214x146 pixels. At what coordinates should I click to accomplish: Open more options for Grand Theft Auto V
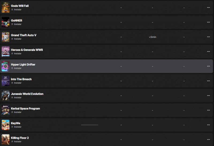[x=208, y=37]
